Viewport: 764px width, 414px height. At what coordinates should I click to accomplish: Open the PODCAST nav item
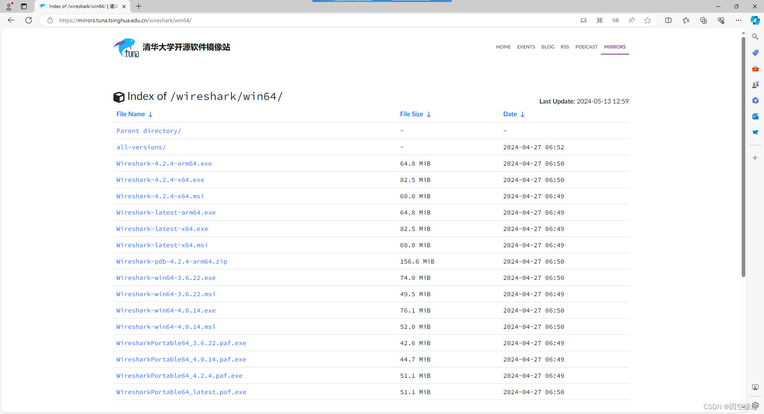point(587,47)
